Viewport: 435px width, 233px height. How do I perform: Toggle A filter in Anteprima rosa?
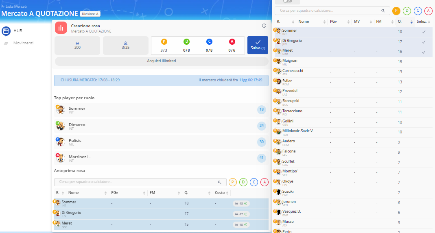[264, 182]
